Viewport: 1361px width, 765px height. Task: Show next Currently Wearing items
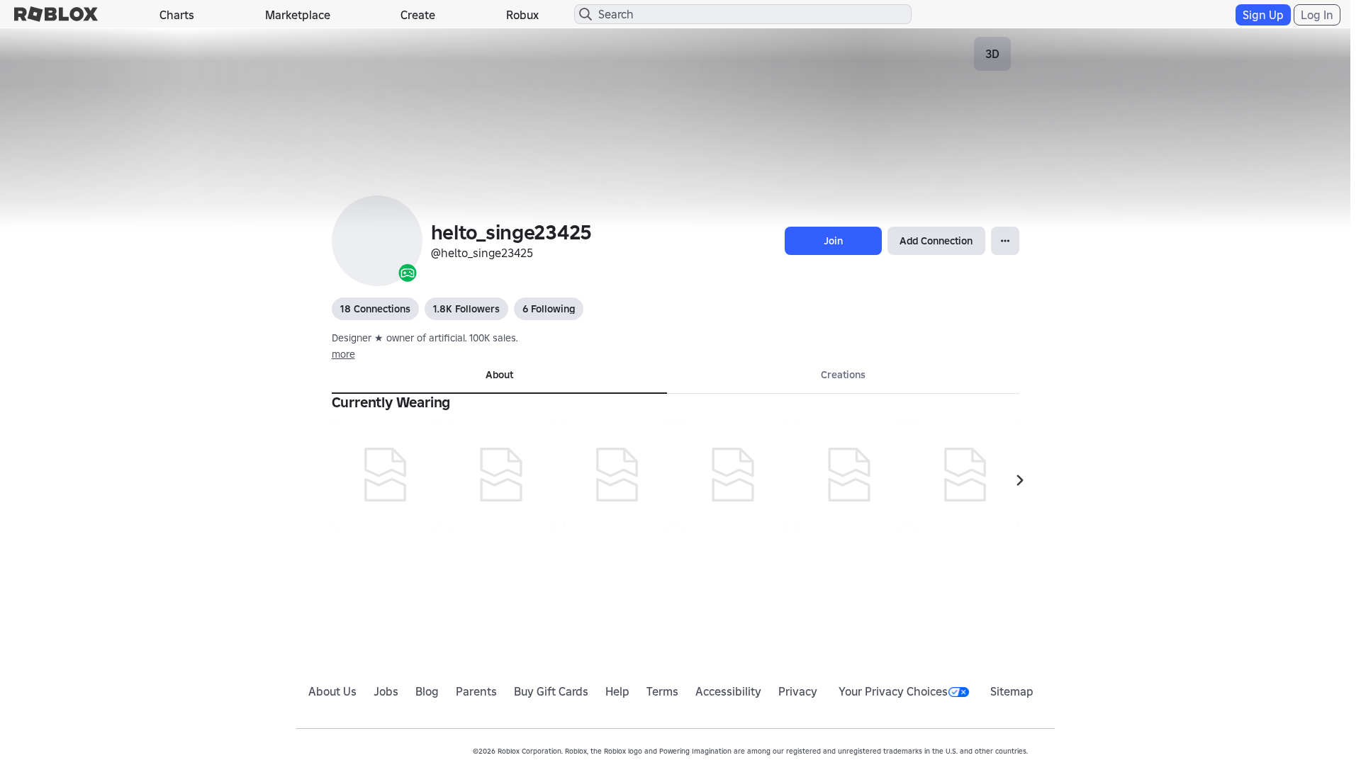(x=1019, y=480)
